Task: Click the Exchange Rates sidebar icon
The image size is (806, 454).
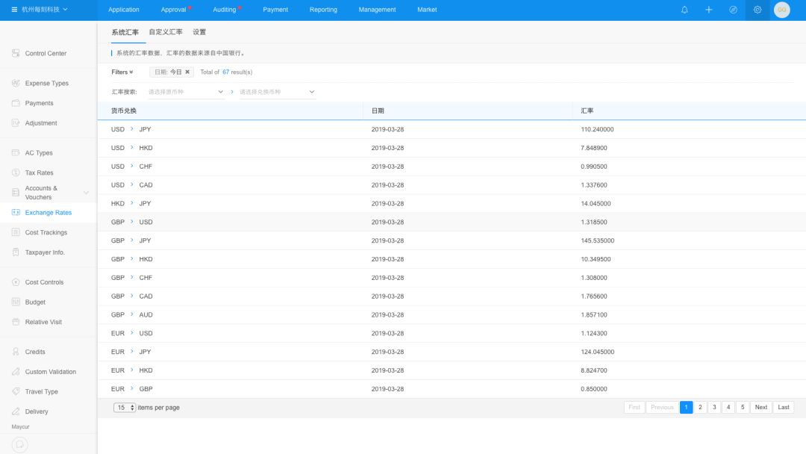Action: coord(16,212)
